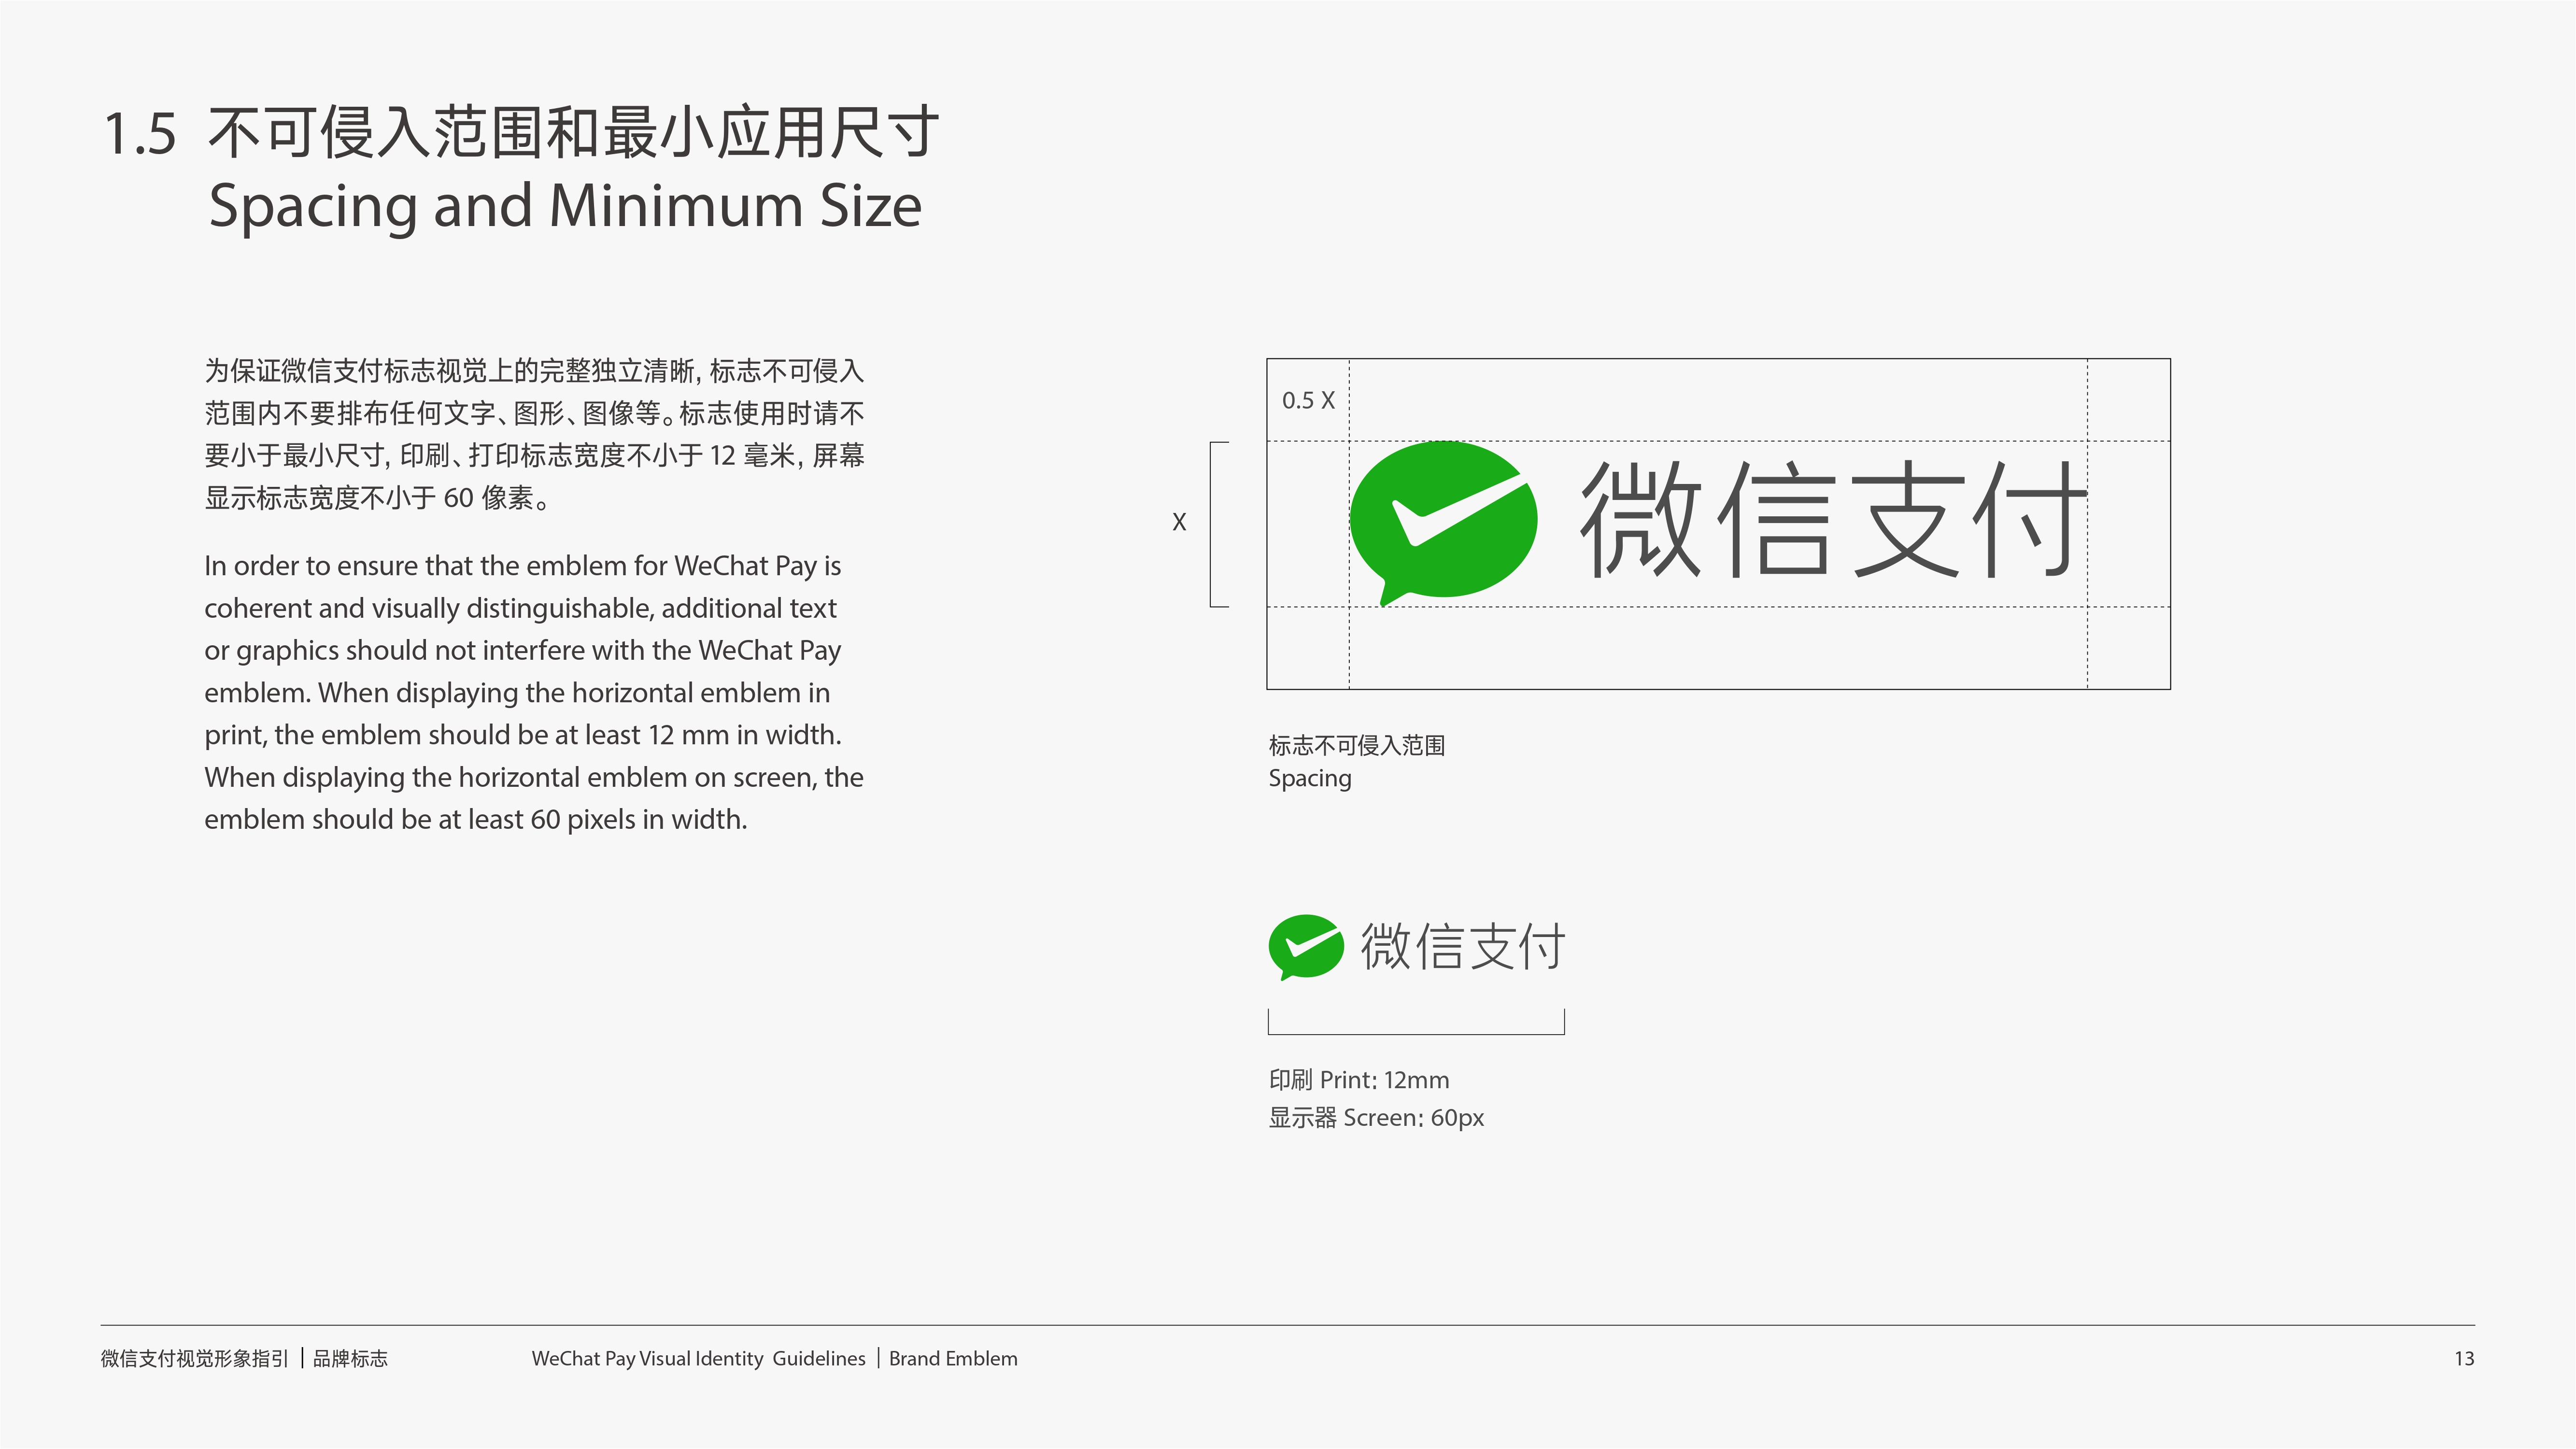2576x1449 pixels.
Task: Click the 0.5 X spacing label
Action: [1308, 400]
